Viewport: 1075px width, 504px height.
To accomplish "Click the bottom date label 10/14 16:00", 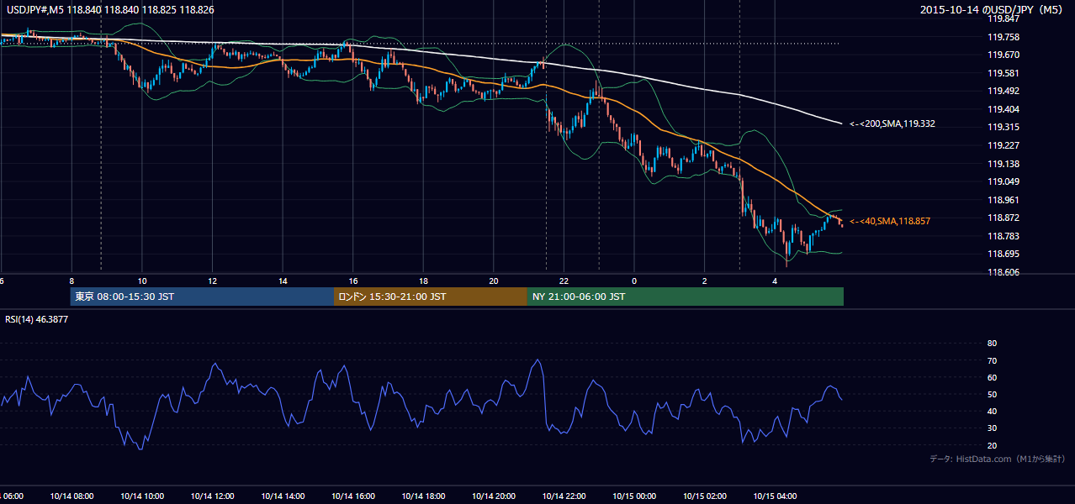I will point(353,496).
